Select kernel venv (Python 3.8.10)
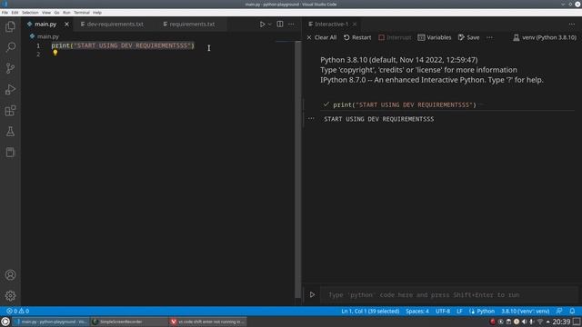This screenshot has height=327, width=582. 545,37
